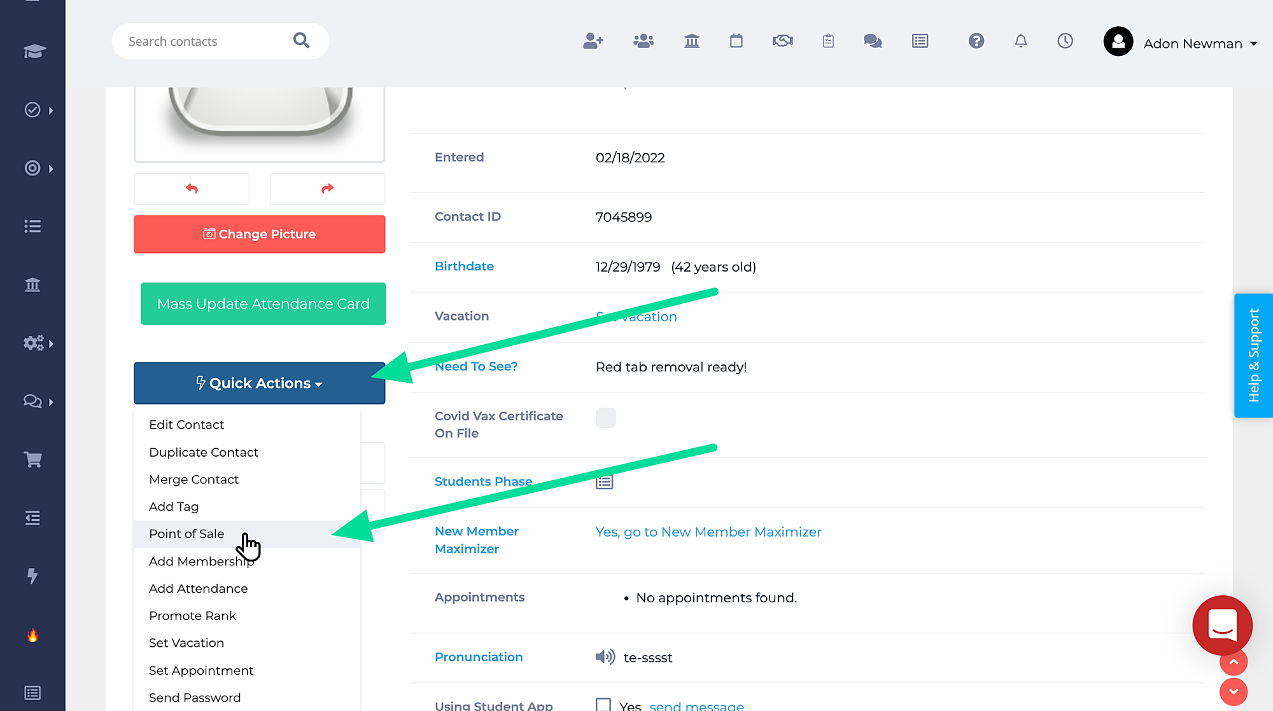Select the shopping cart icon in sidebar
This screenshot has height=711, width=1273.
coord(32,459)
